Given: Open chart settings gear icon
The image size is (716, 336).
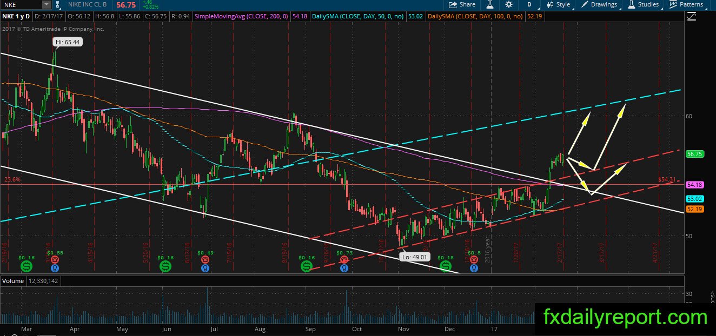Looking at the screenshot, I should 508,4.
